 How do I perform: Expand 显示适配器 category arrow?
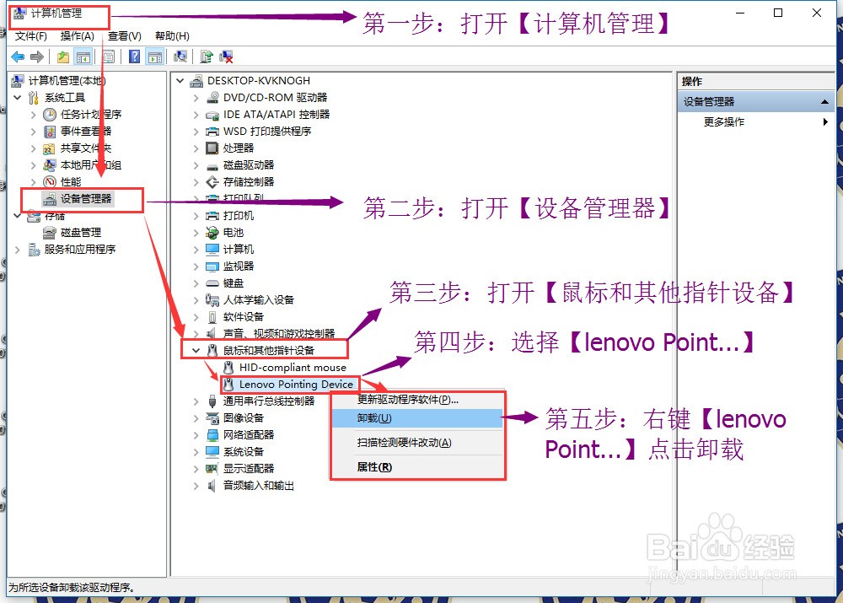196,469
